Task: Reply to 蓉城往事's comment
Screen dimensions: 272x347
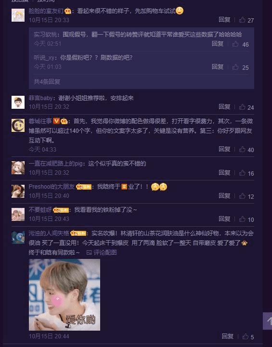Action: [224, 149]
